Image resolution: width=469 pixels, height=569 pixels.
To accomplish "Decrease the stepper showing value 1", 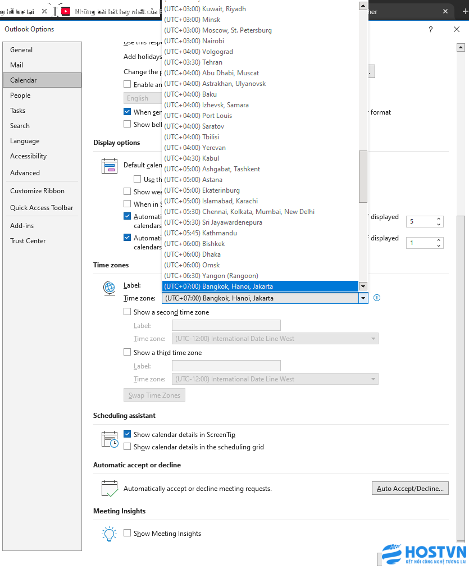I will [439, 245].
